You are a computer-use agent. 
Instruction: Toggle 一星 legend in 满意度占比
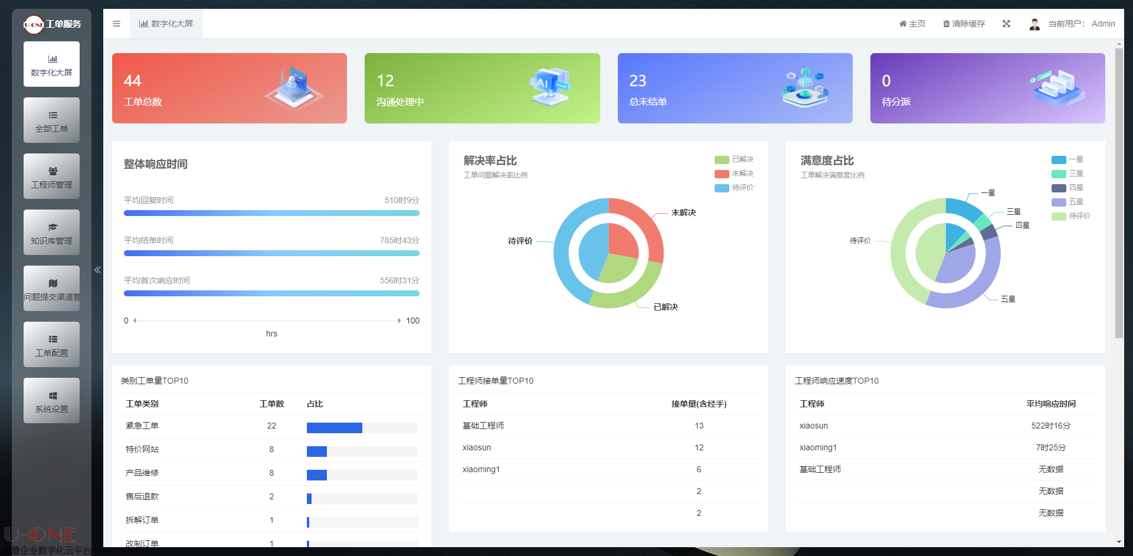[1068, 159]
